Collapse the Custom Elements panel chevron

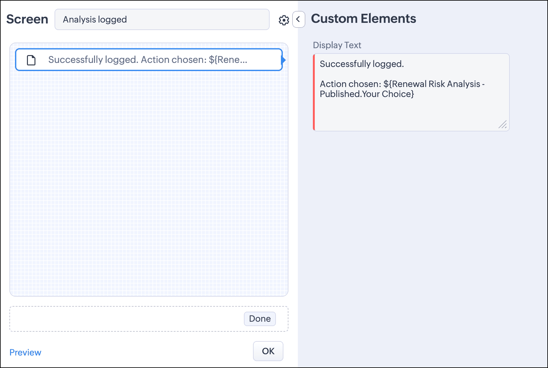coord(298,19)
